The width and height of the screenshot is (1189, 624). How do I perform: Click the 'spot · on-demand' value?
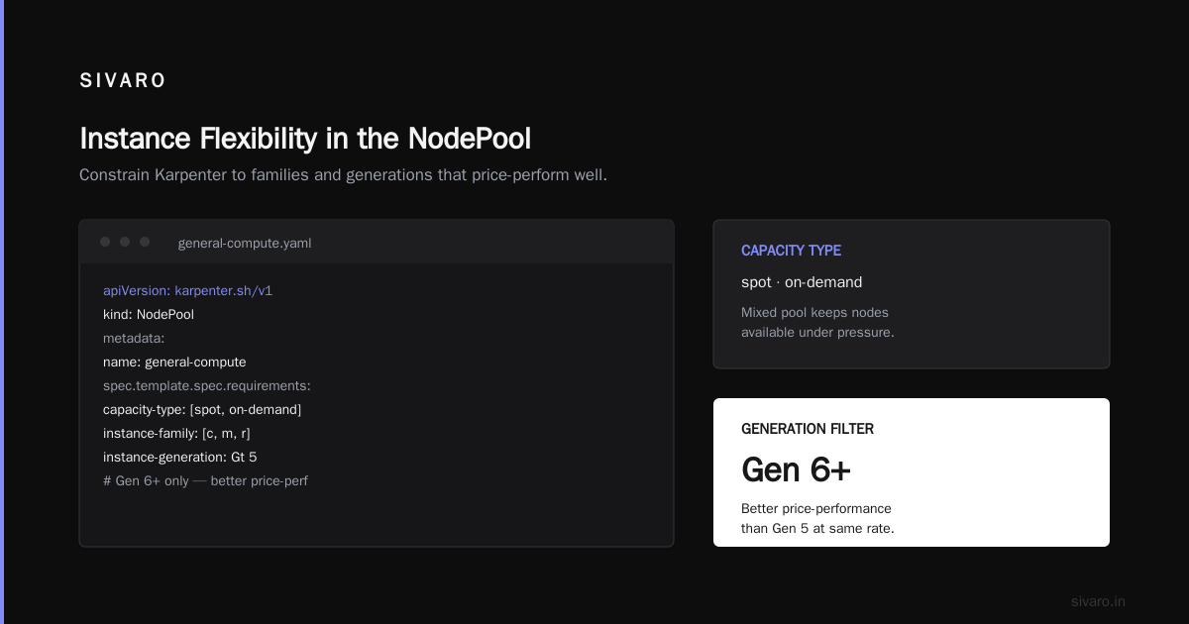click(802, 282)
